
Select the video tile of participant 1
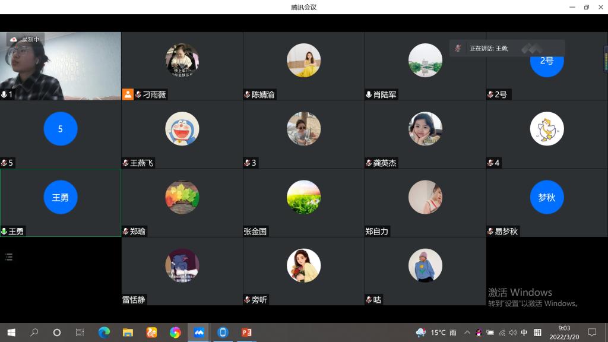tap(61, 65)
